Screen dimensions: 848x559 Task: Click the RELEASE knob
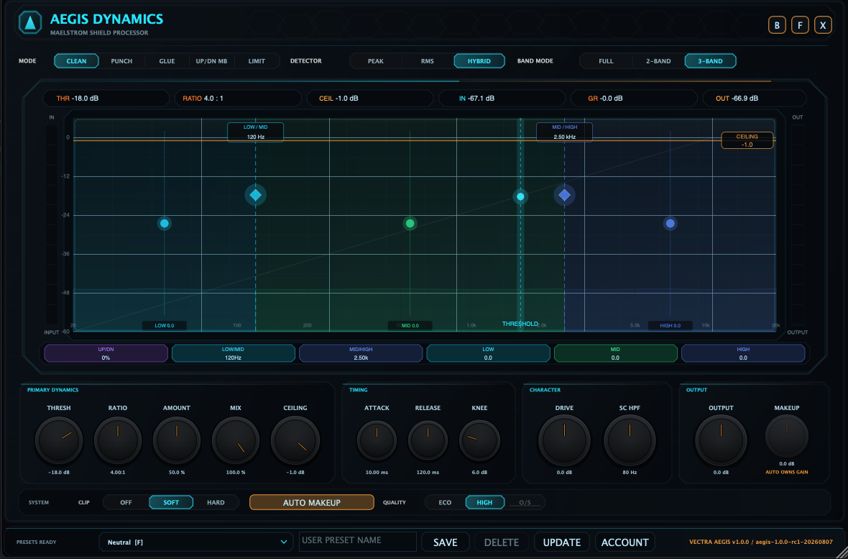click(x=428, y=440)
